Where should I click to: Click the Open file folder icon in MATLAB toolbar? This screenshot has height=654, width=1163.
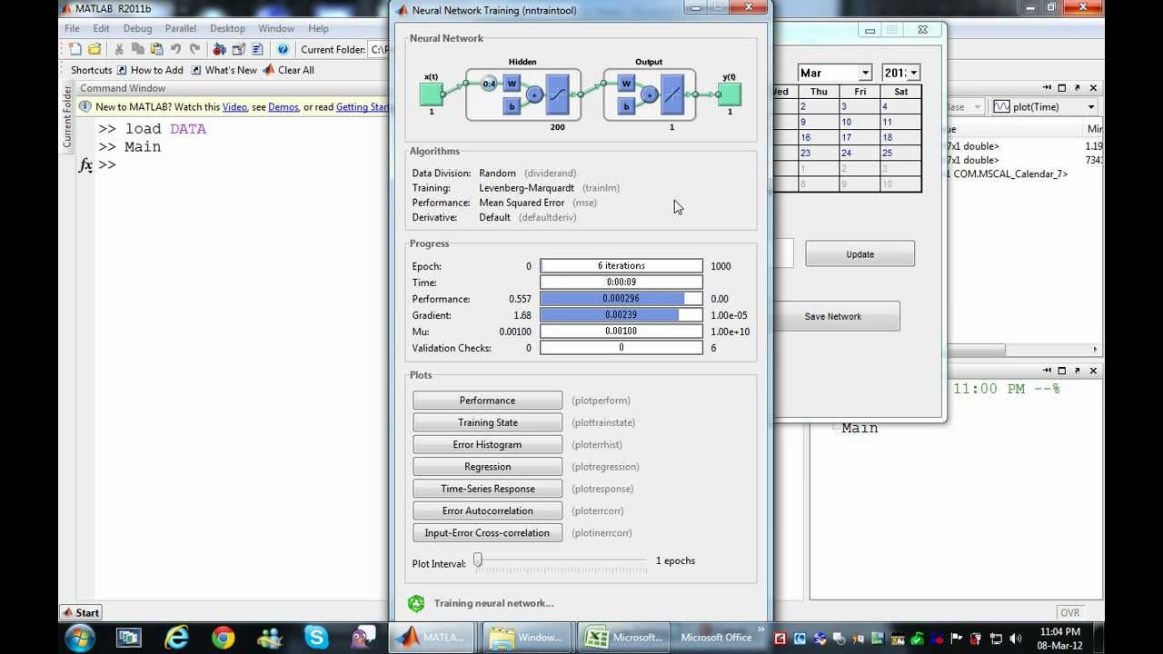(94, 50)
